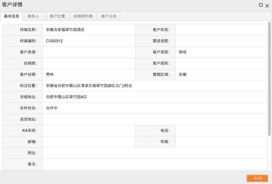Show the 经销商列表 tab
The image size is (272, 184).
click(83, 16)
